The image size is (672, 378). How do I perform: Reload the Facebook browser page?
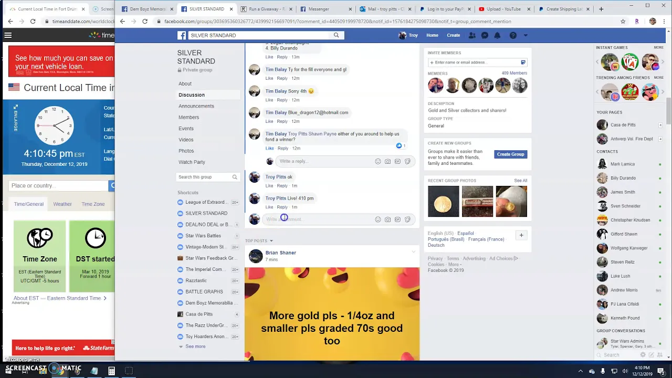(145, 22)
